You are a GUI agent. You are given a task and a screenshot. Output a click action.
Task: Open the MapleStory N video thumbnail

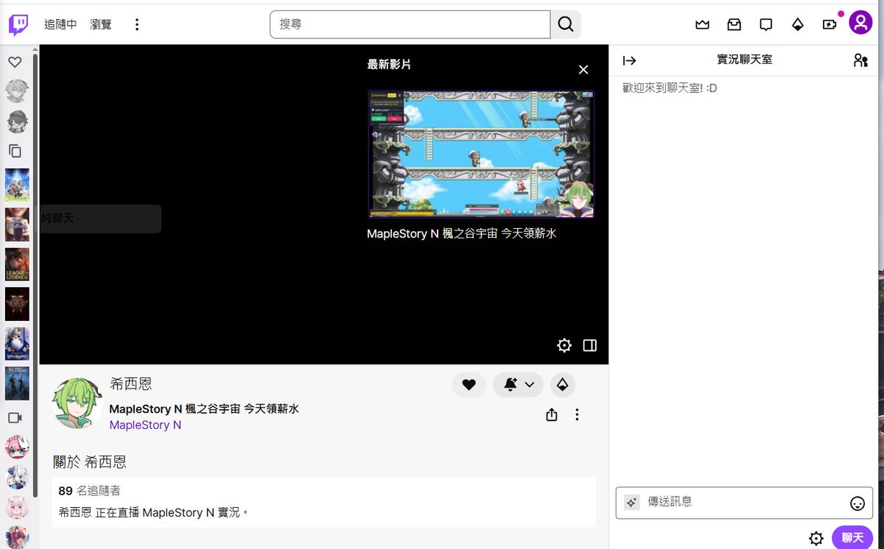coord(481,154)
